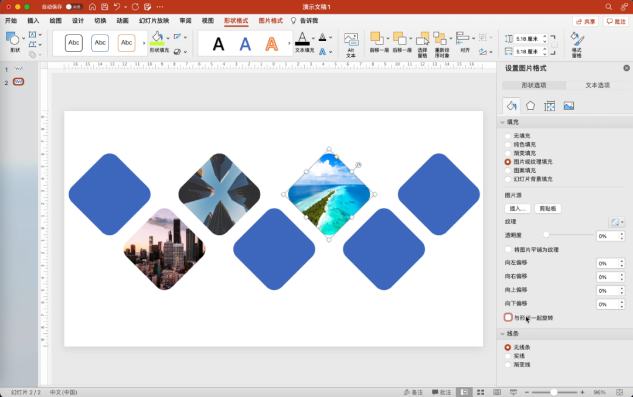Collapse the Fill section

coord(503,122)
